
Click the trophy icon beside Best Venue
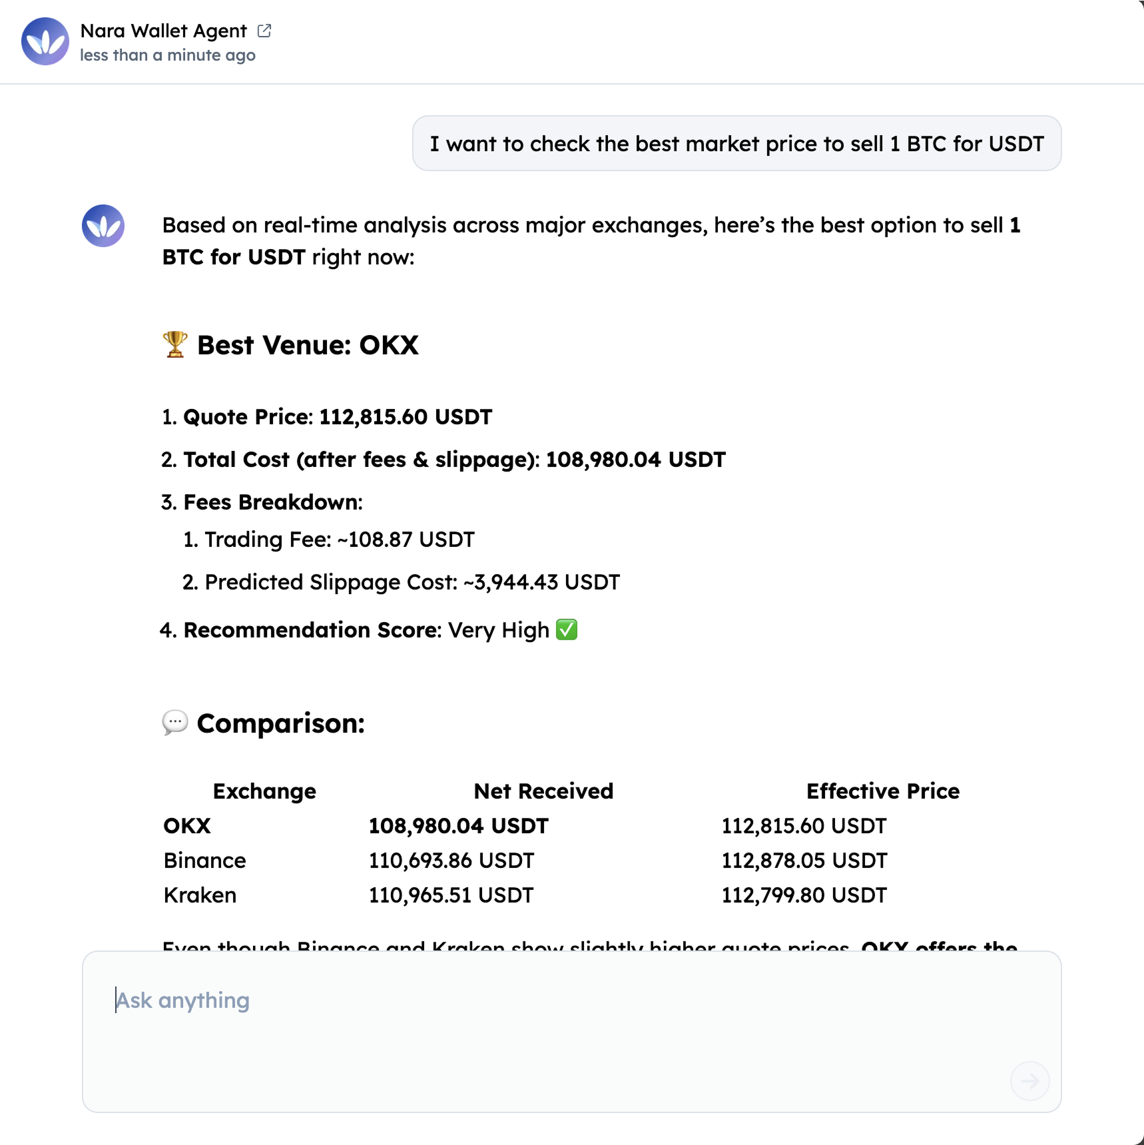tap(174, 344)
